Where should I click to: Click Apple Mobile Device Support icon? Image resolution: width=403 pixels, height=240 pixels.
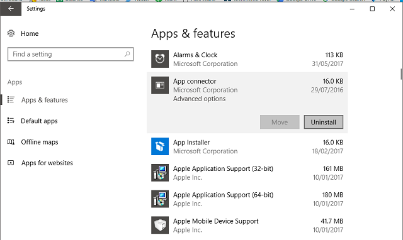pyautogui.click(x=160, y=225)
